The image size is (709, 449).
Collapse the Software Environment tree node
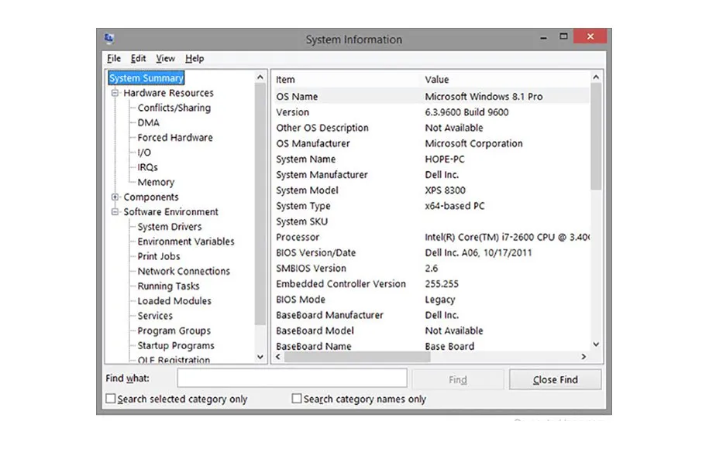(x=115, y=212)
